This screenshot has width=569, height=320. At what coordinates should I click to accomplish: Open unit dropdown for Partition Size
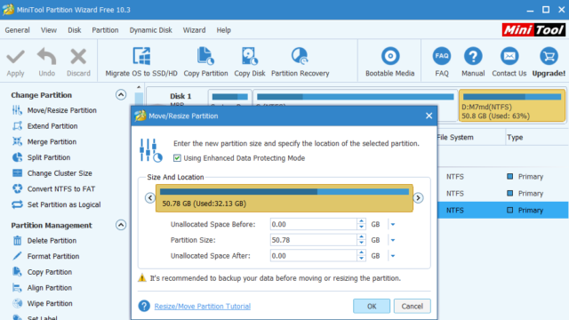[393, 240]
